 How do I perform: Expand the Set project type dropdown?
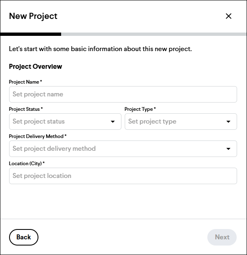pyautogui.click(x=181, y=122)
